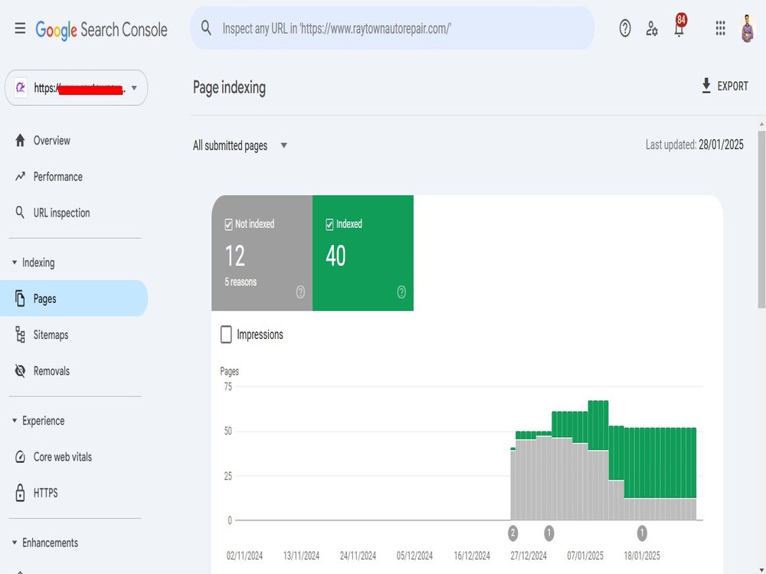
Task: Collapse the Enhancements section
Action: coord(14,543)
